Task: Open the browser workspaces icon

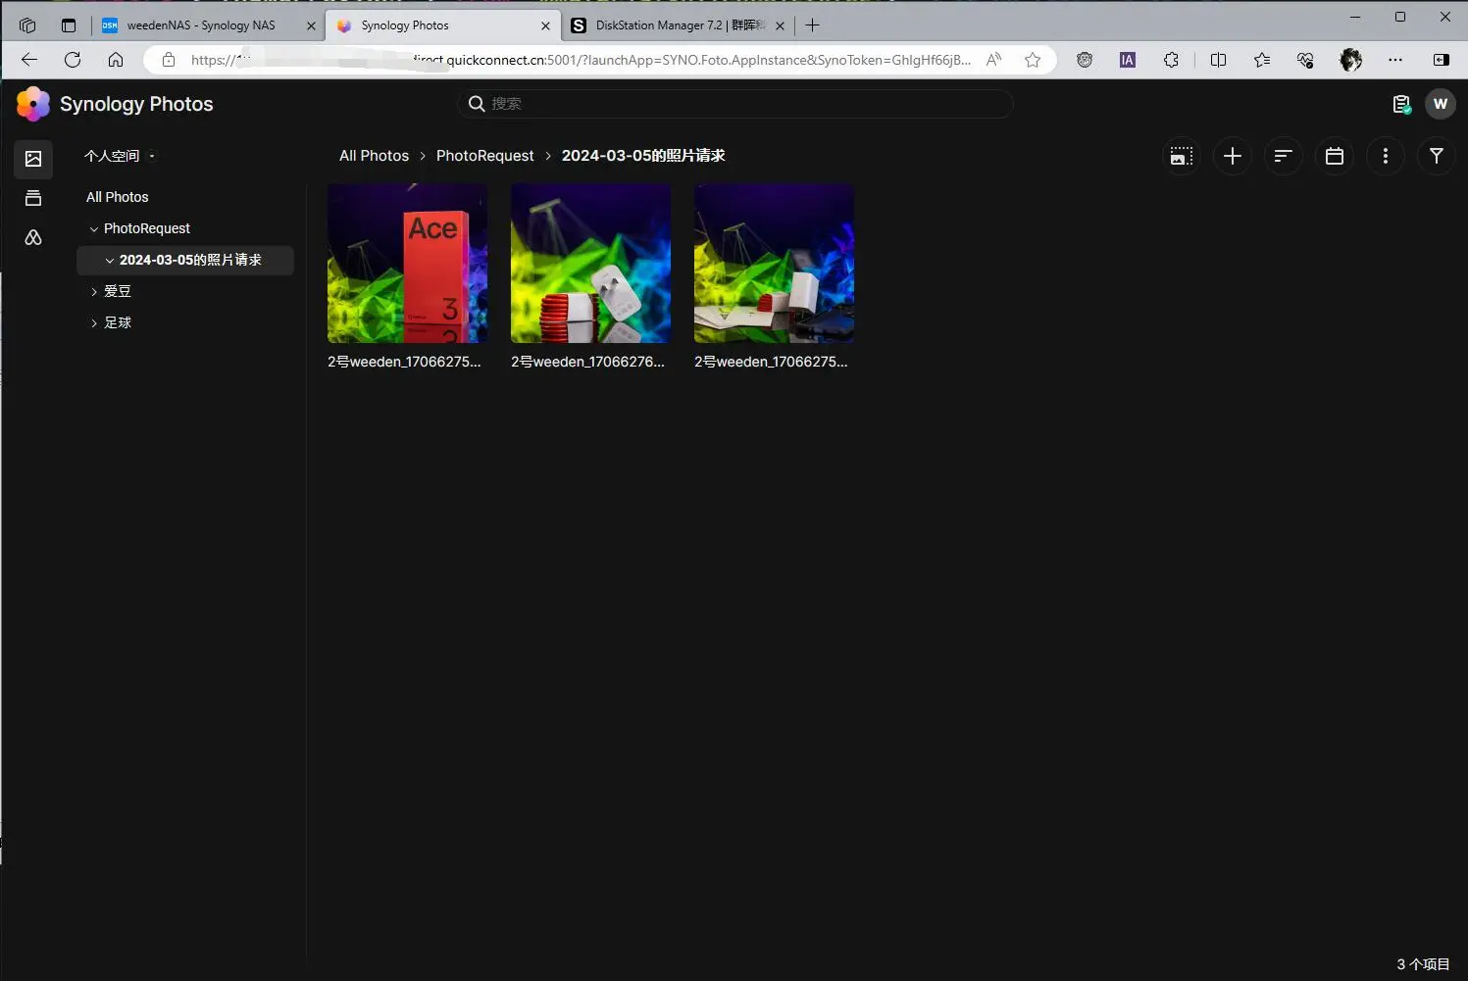Action: click(x=27, y=25)
